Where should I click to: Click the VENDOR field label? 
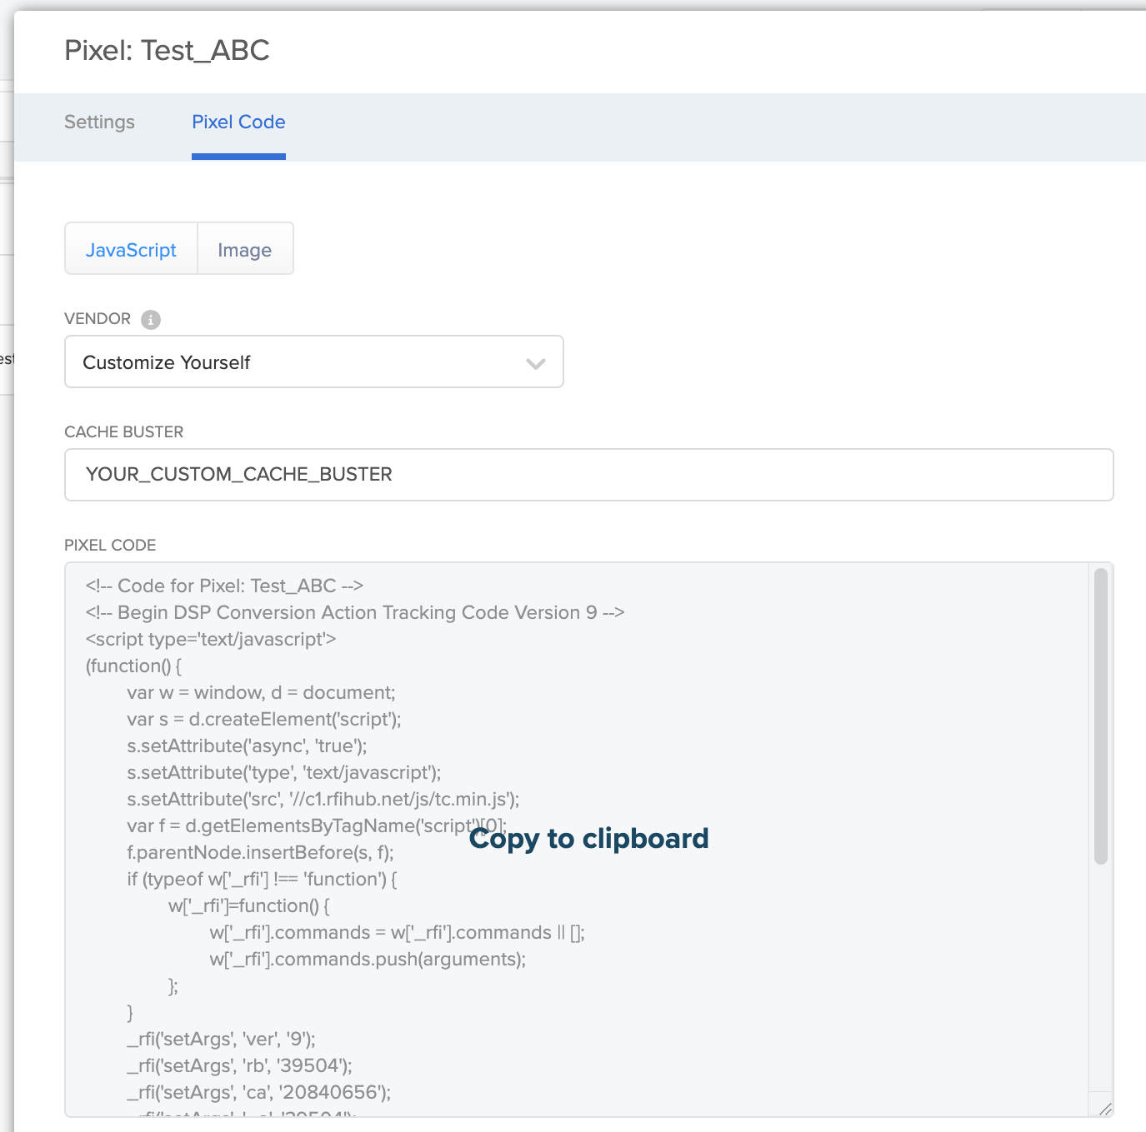pos(98,319)
